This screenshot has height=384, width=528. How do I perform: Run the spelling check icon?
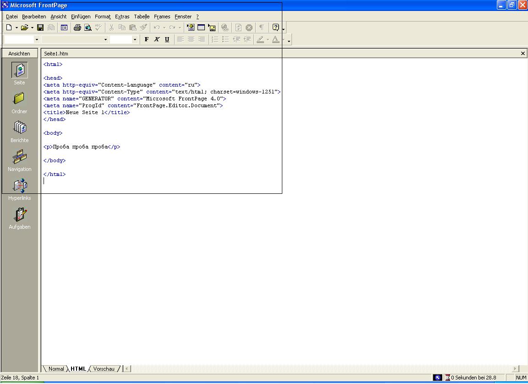coord(99,27)
